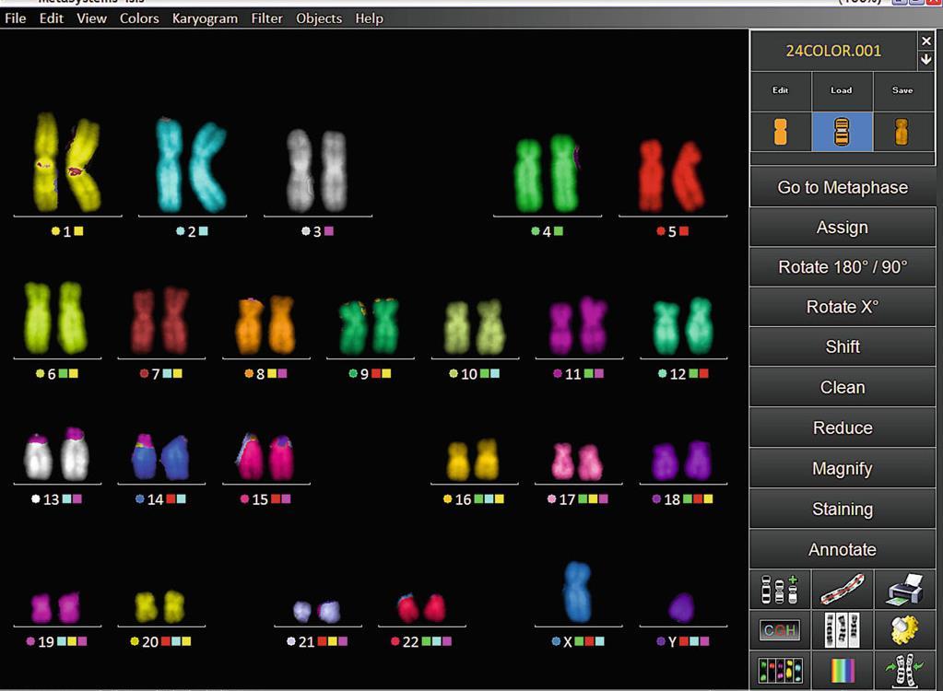Select the right blue chromosome 14 homolog

pos(175,458)
